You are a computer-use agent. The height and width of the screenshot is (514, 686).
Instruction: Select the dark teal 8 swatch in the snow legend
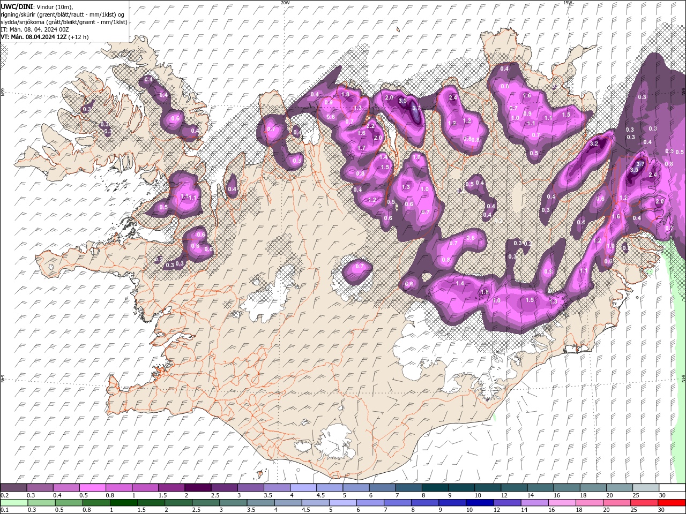coord(435,488)
